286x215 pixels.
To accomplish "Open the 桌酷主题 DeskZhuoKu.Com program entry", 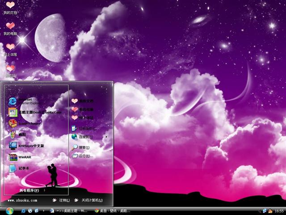I will tap(35, 112).
